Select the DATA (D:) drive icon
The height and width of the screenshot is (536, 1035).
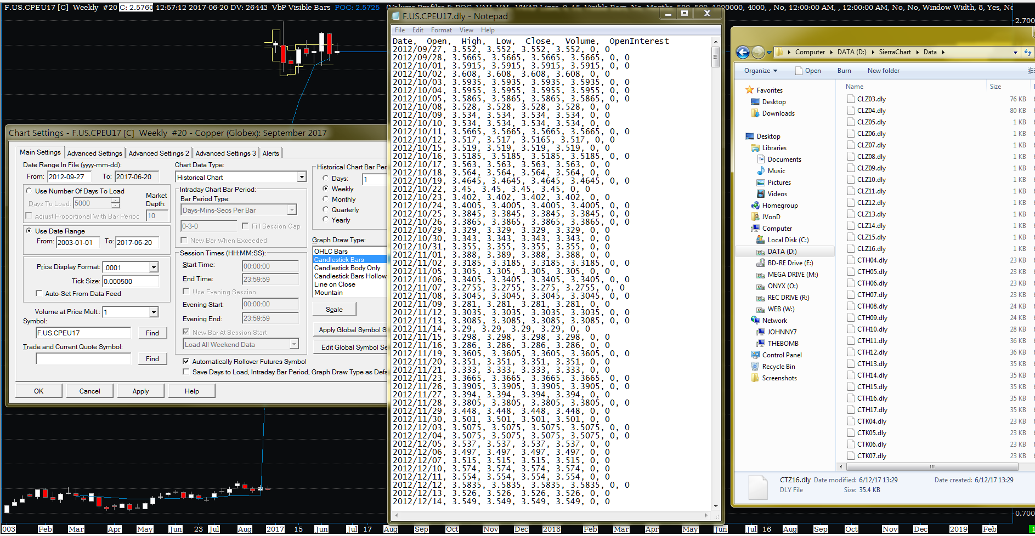coord(760,252)
